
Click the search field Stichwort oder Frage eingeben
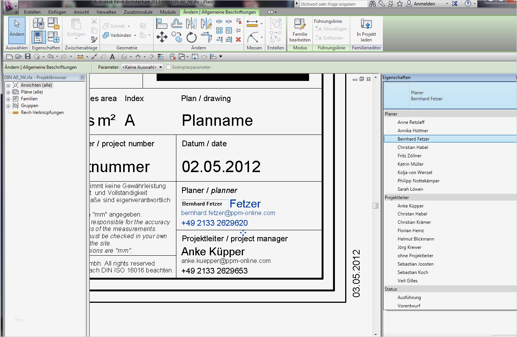pos(333,4)
